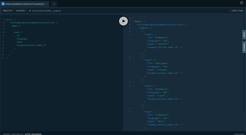This screenshot has width=246, height=135.
Task: Expand the QUERY VARIABLES panel
Action: 13,134
